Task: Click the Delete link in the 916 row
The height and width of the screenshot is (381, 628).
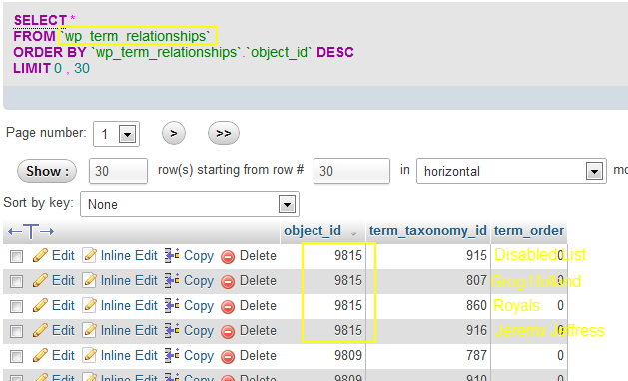Action: pos(258,330)
